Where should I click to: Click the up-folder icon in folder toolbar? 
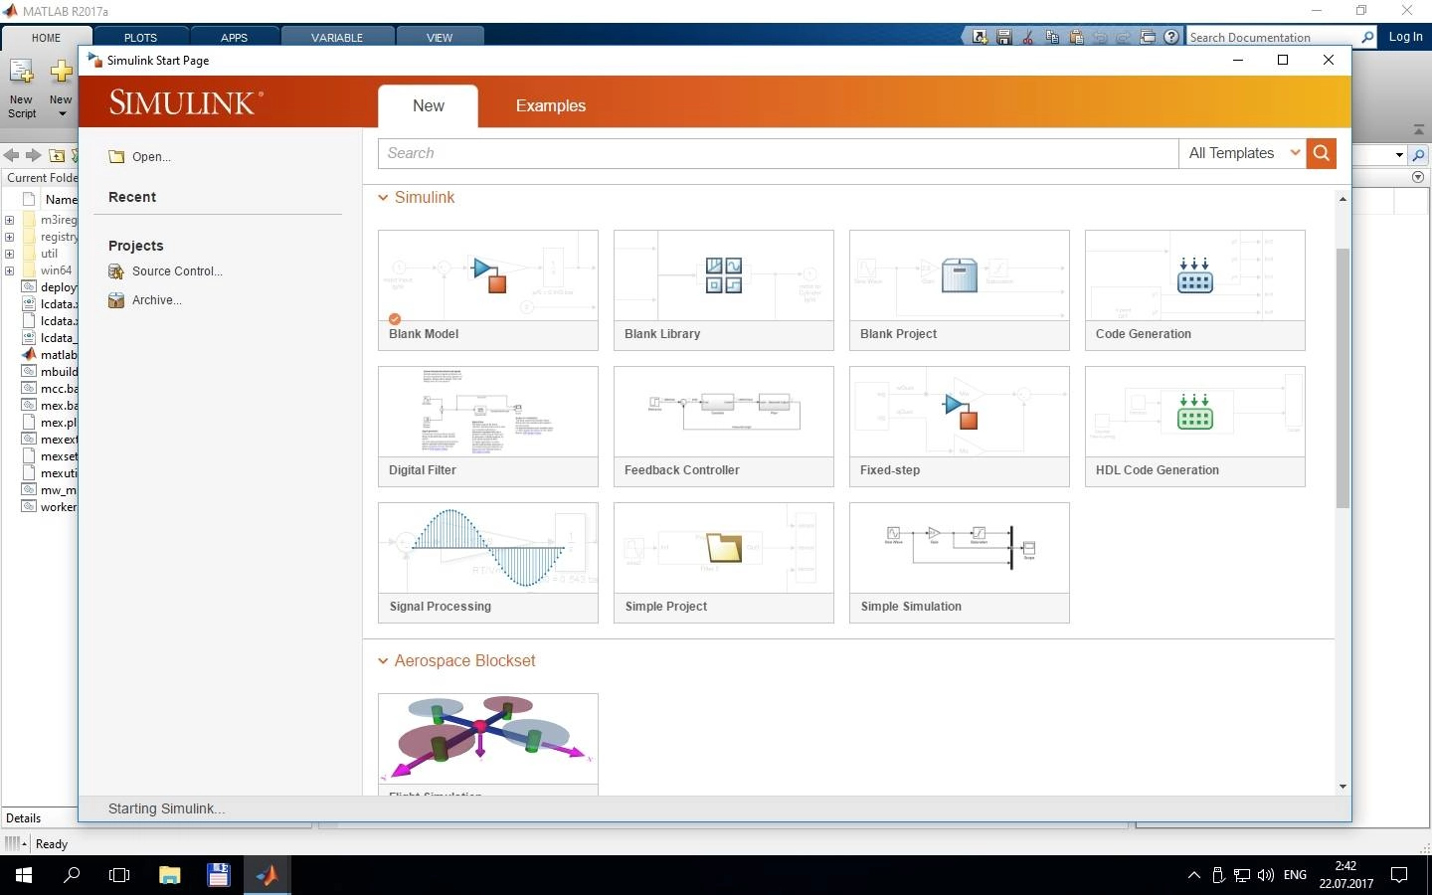pyautogui.click(x=57, y=155)
